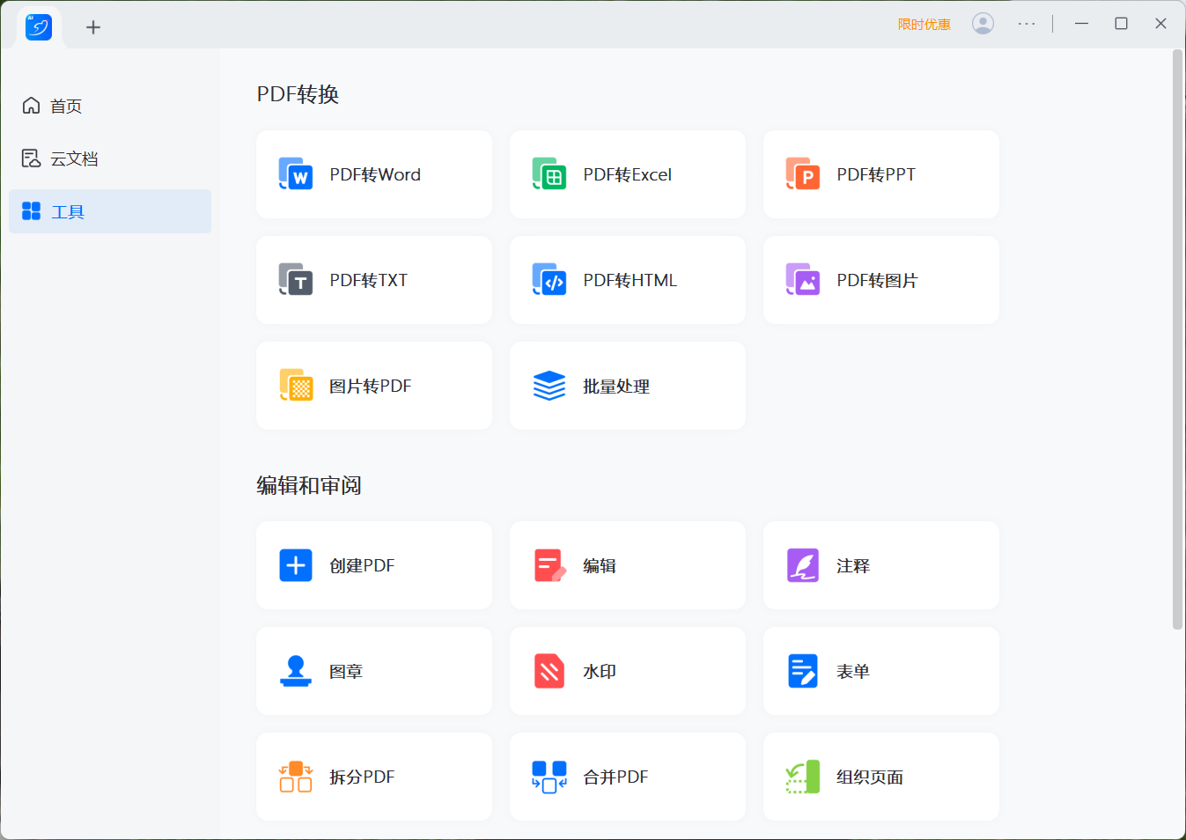Go to 首页 in sidebar

pyautogui.click(x=110, y=106)
